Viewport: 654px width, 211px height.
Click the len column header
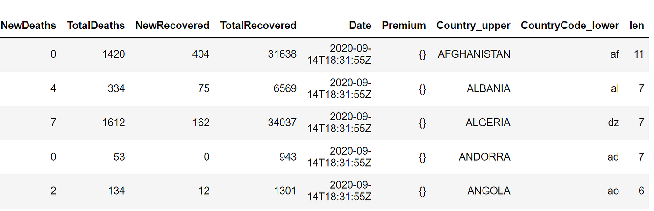(637, 26)
